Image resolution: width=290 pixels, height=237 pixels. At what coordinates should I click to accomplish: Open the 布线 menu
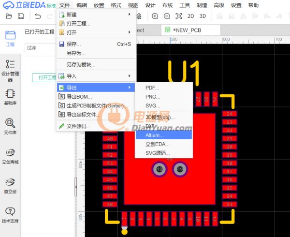tap(167, 5)
